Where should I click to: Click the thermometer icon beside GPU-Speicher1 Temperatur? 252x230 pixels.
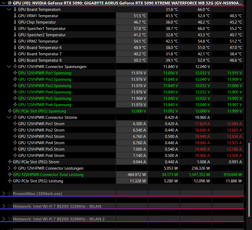tap(15, 29)
